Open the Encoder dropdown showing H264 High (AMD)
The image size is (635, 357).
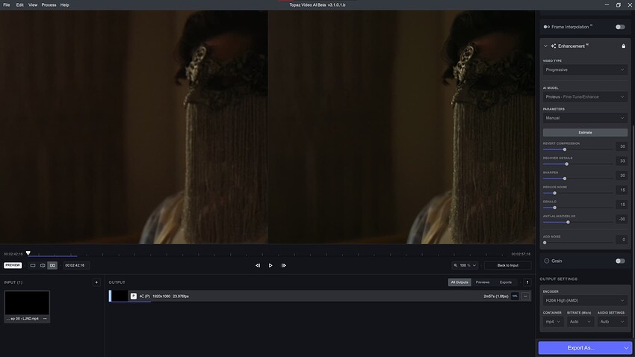tap(585, 300)
